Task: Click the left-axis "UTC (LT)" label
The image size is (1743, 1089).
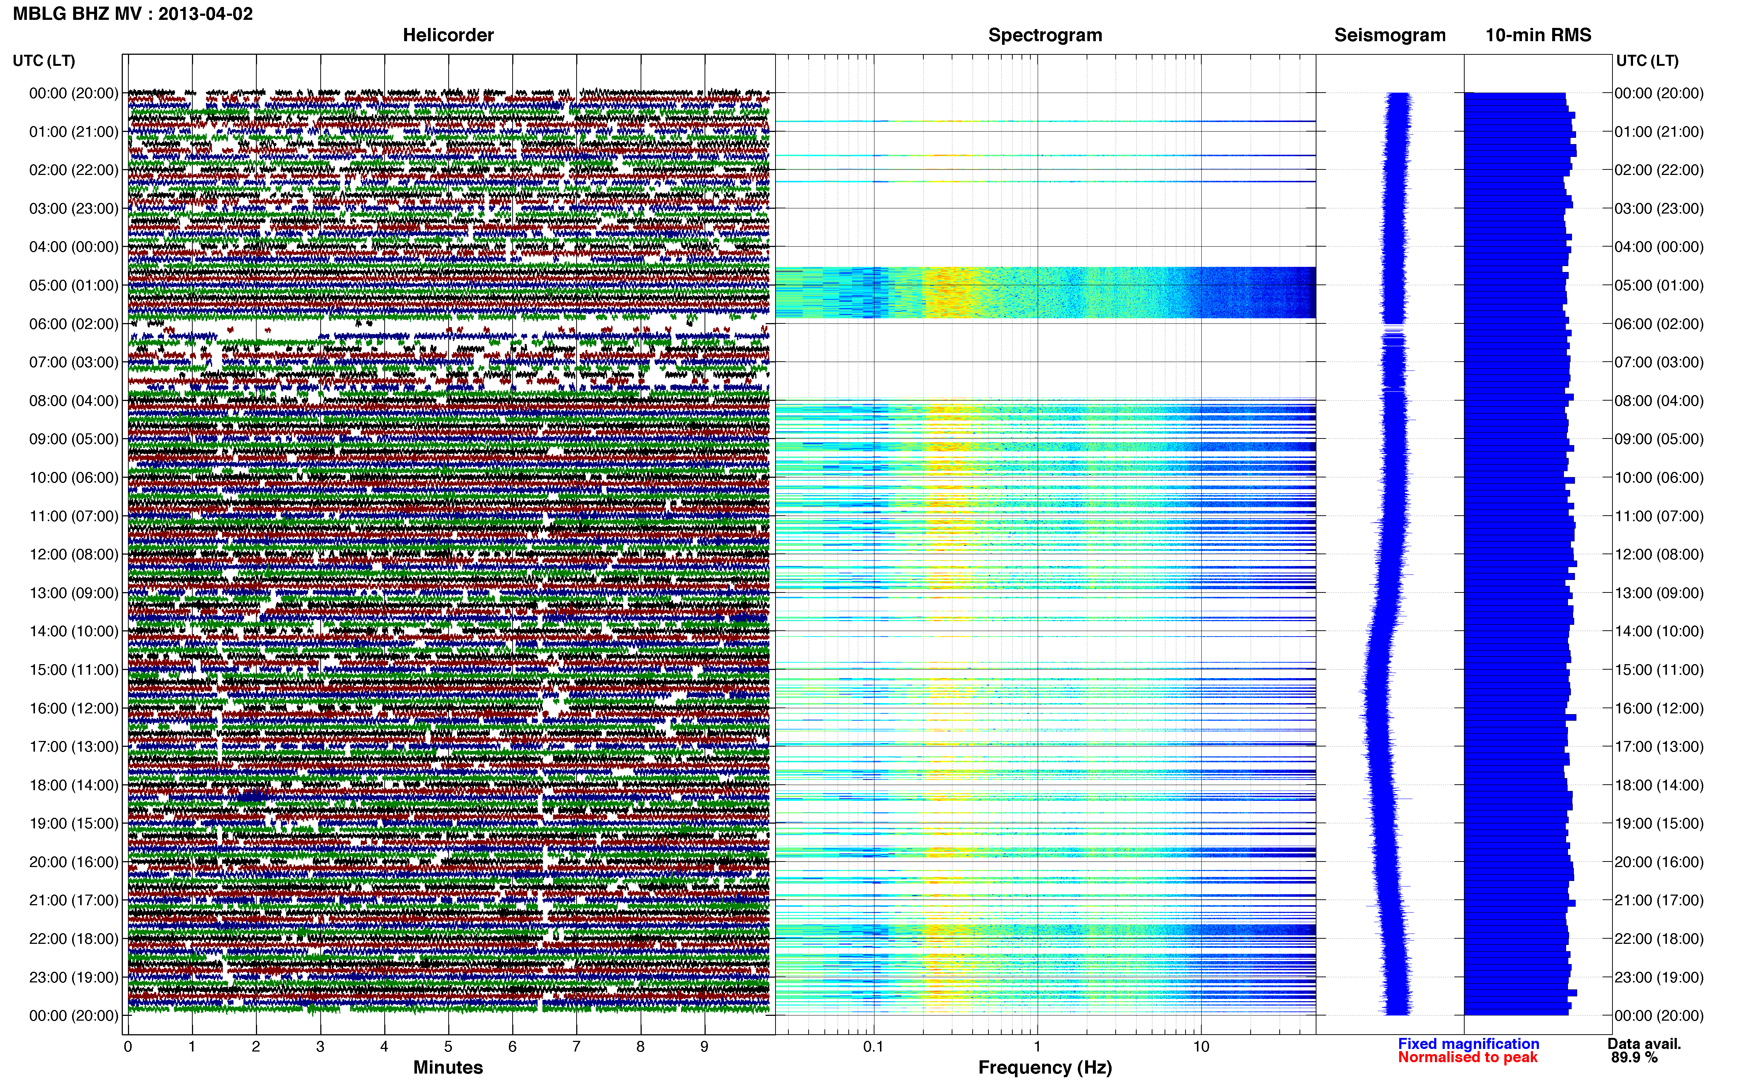Action: [x=44, y=61]
